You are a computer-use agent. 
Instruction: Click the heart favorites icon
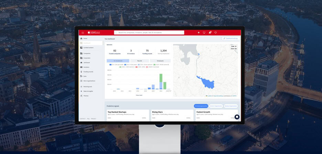point(215,33)
